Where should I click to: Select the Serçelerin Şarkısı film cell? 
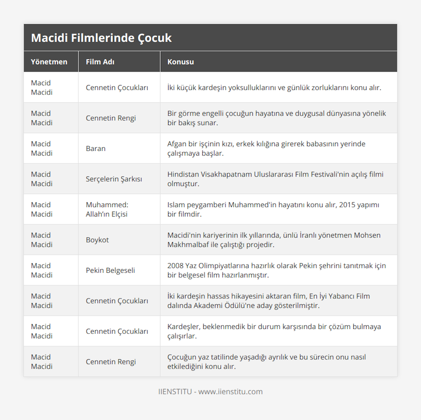[114, 179]
